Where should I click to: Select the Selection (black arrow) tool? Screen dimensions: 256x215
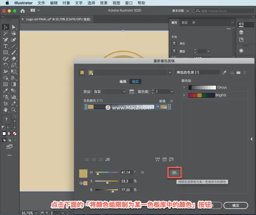[5, 27]
